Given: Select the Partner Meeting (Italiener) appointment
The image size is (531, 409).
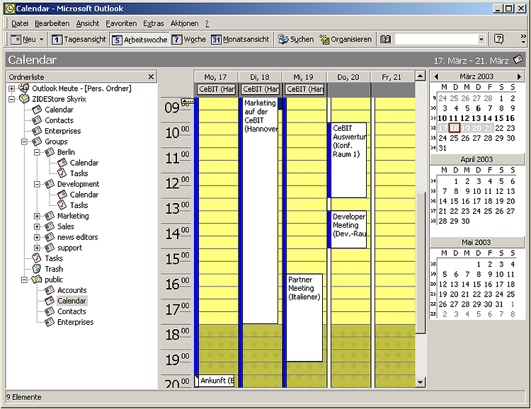Looking at the screenshot, I should (304, 318).
